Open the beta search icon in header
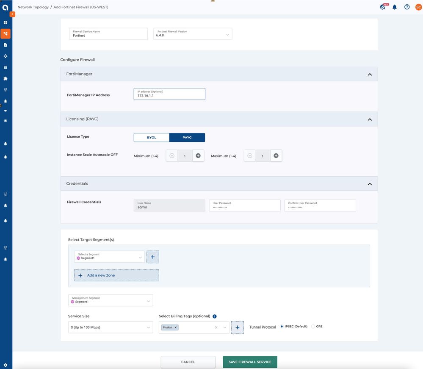 (383, 7)
